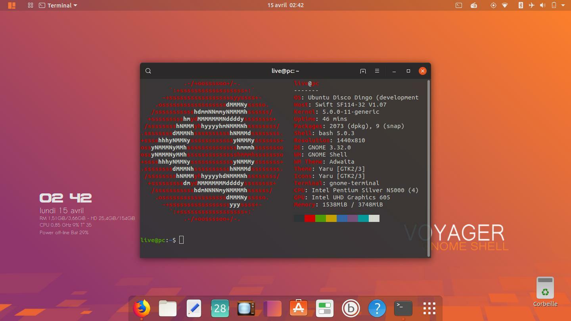
Task: Click '2073 (dpkg), 9 (snap)' packages line
Action: (x=367, y=126)
